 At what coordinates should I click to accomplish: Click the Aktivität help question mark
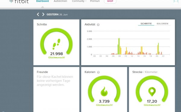tap(98, 25)
